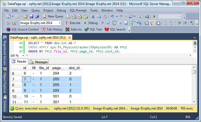Open the Add-ins button
This screenshot has height=122, width=201.
coord(74,29)
